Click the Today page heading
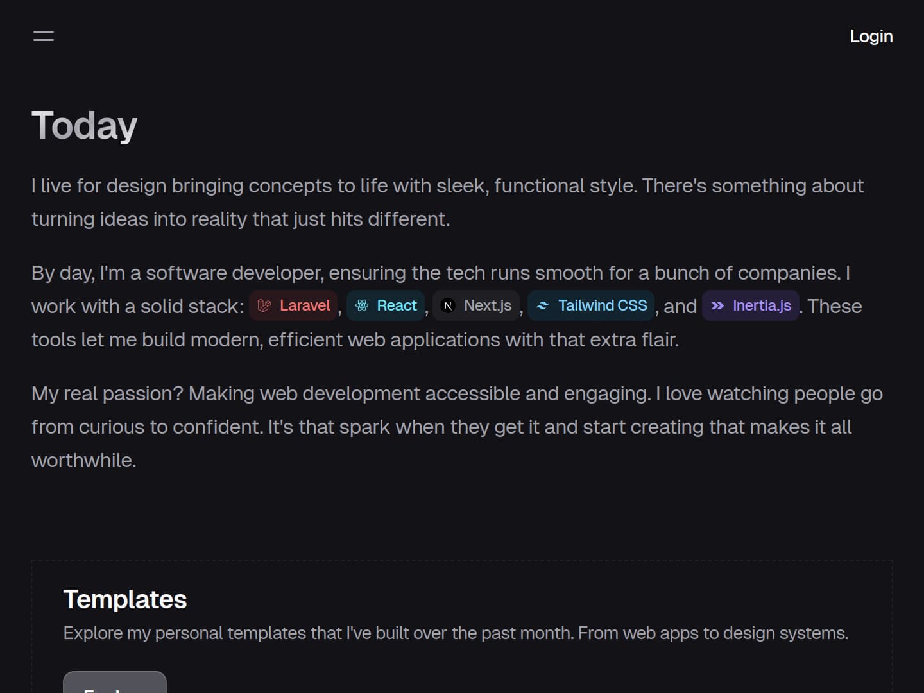 pos(85,125)
